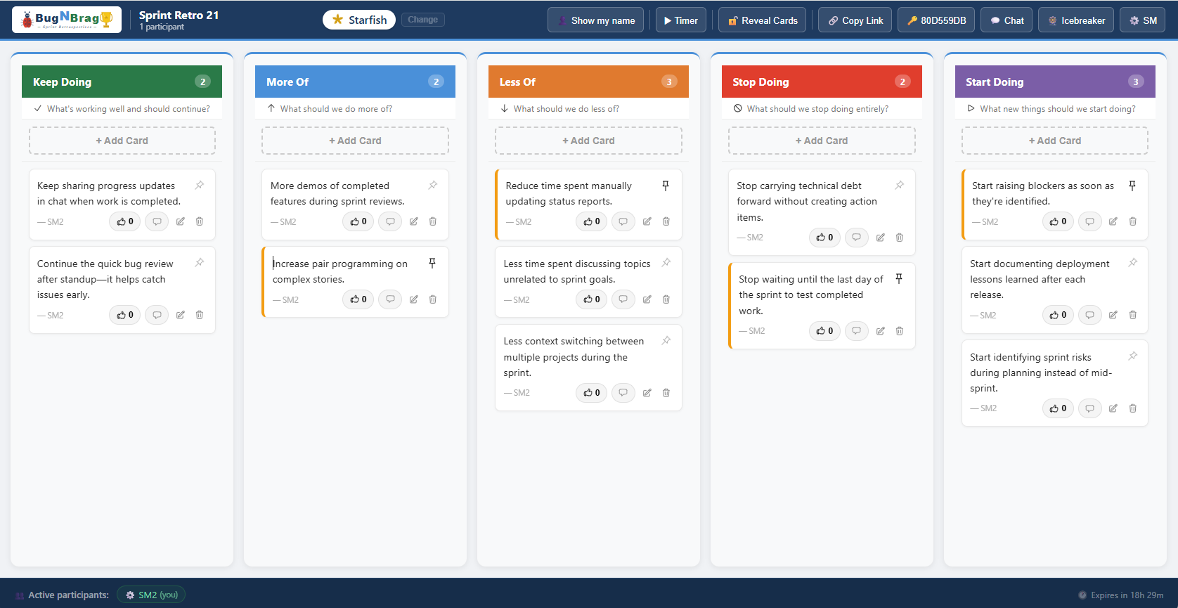This screenshot has width=1178, height=608.
Task: Upvote the 'Start documenting deployment lessons' card
Action: point(1058,315)
